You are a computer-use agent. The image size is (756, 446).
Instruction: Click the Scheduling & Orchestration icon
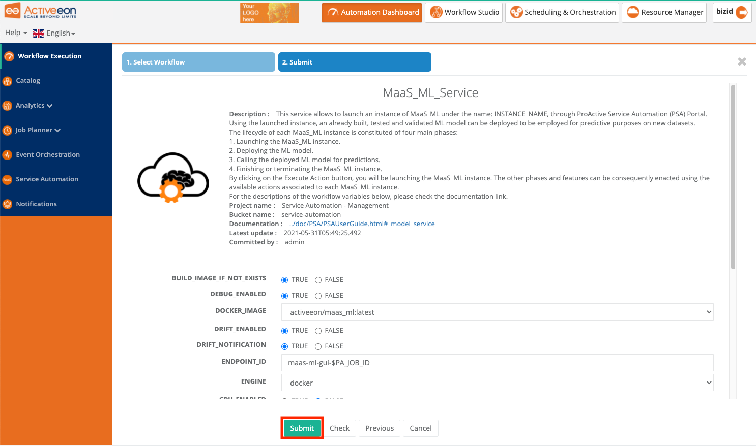point(516,12)
